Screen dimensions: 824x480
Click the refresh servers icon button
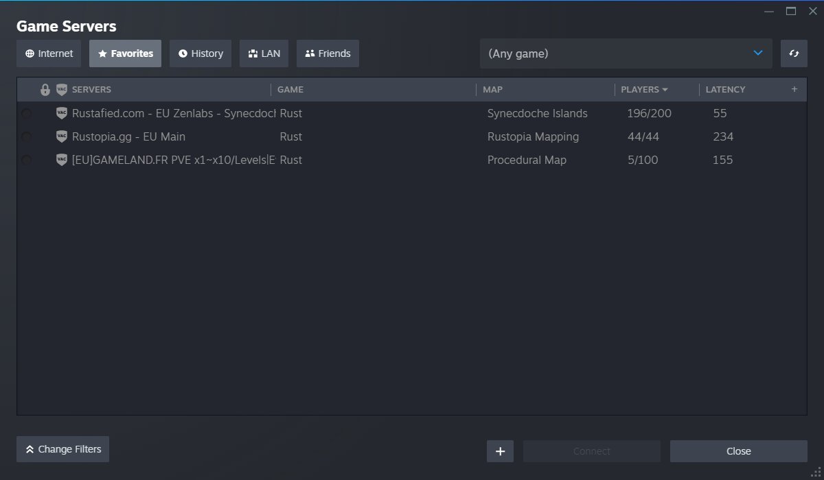tap(794, 53)
